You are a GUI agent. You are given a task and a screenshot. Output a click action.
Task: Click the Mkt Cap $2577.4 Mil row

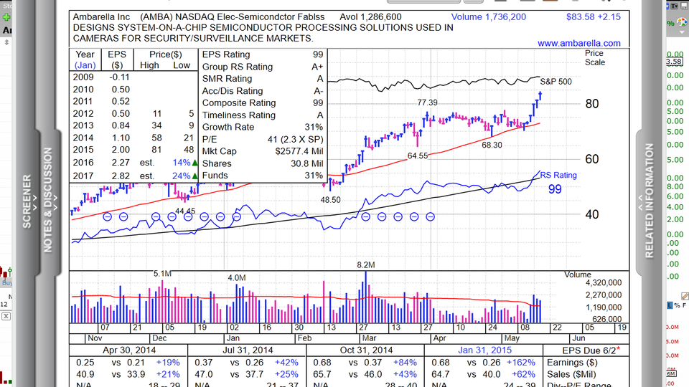tap(263, 151)
